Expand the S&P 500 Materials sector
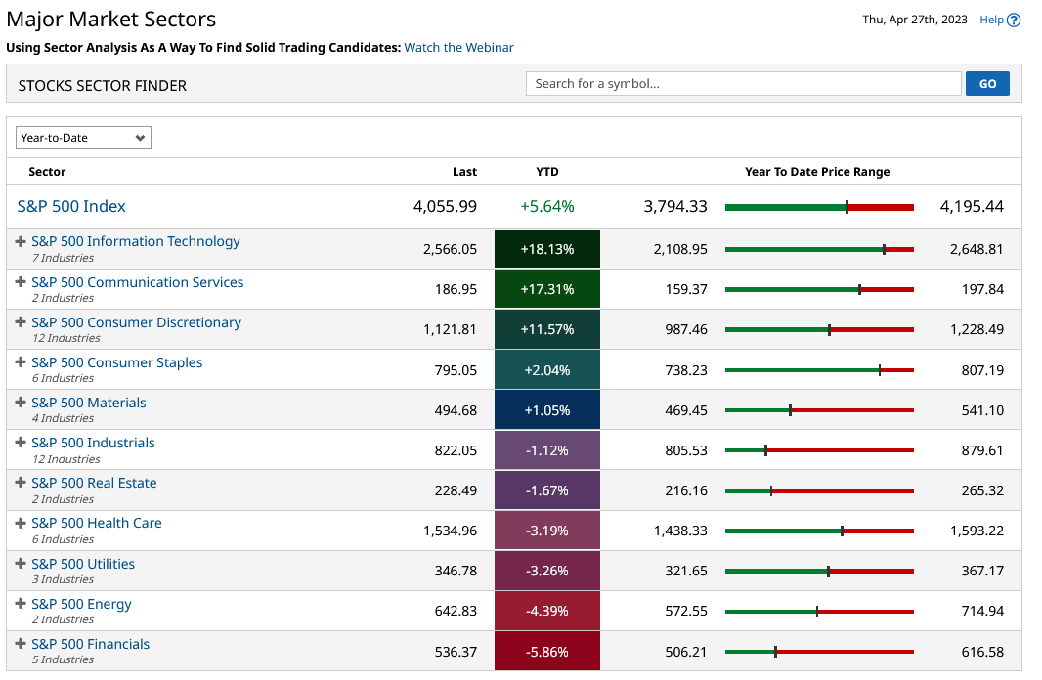1042x680 pixels. coord(21,403)
